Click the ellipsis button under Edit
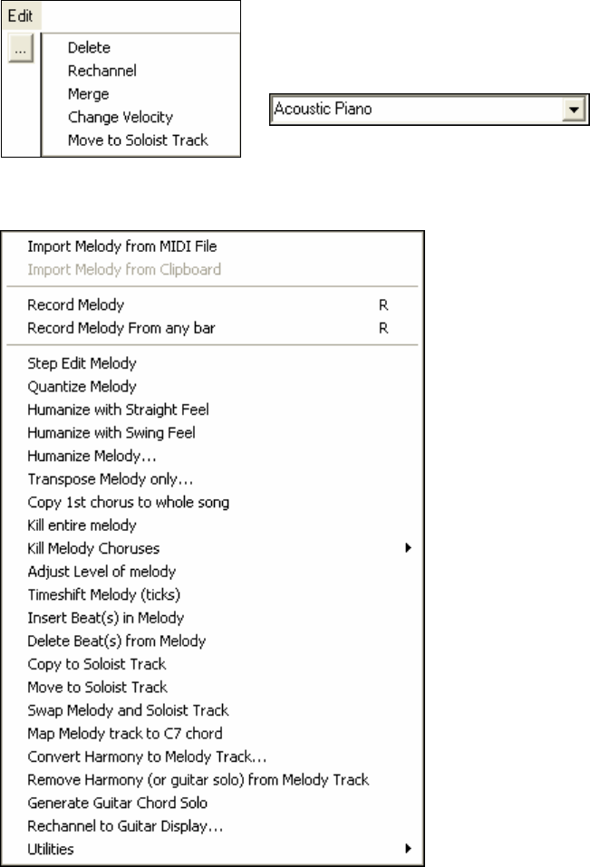The image size is (590, 867). coord(22,52)
